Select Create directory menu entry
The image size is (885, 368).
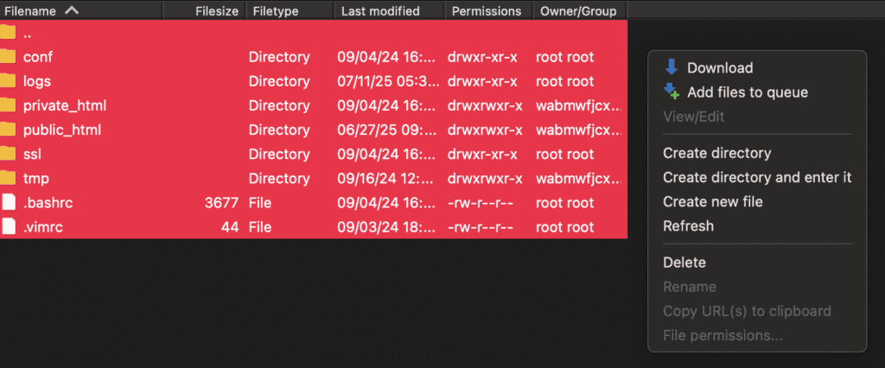tap(716, 153)
